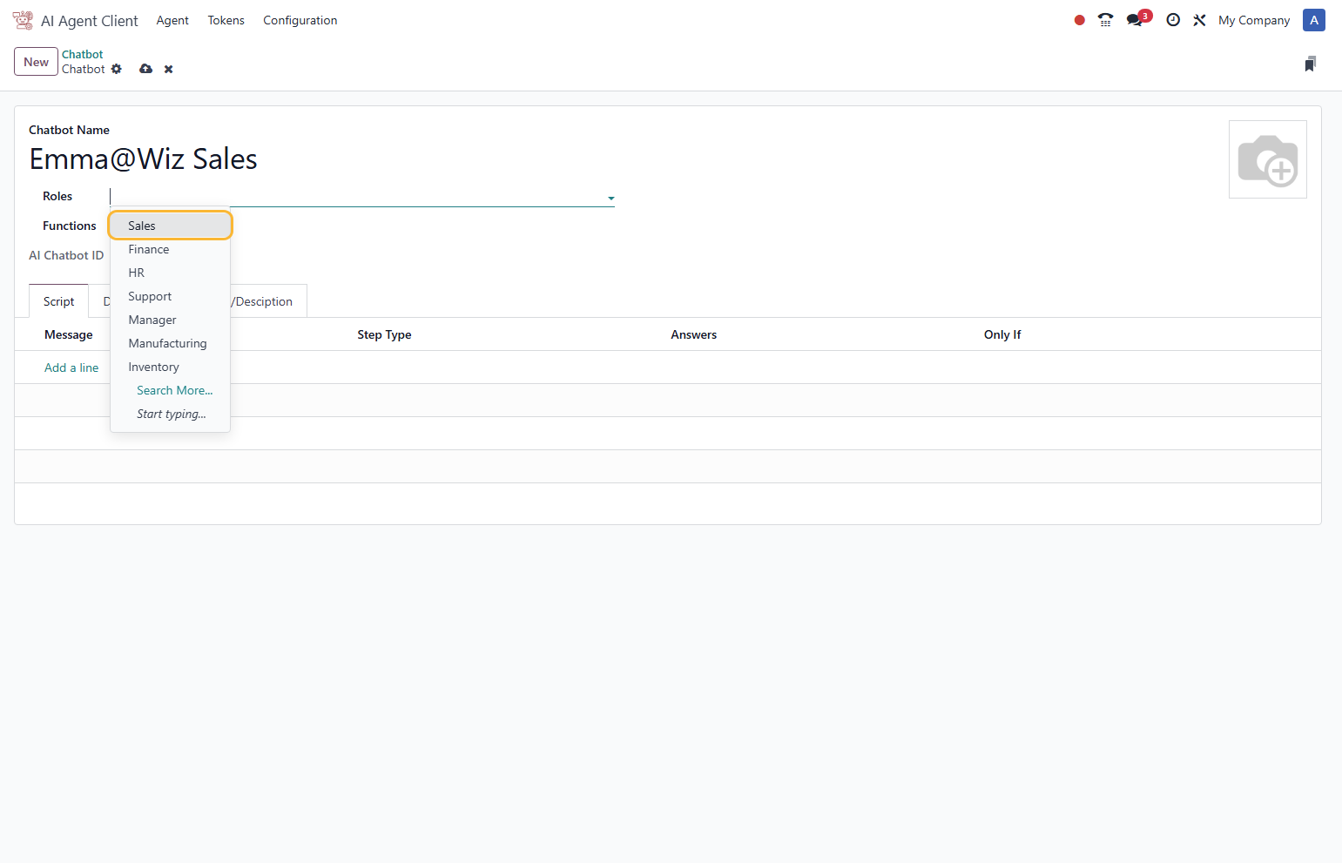The height and width of the screenshot is (863, 1342).
Task: Open conversations with 3 unread messages
Action: (x=1136, y=20)
